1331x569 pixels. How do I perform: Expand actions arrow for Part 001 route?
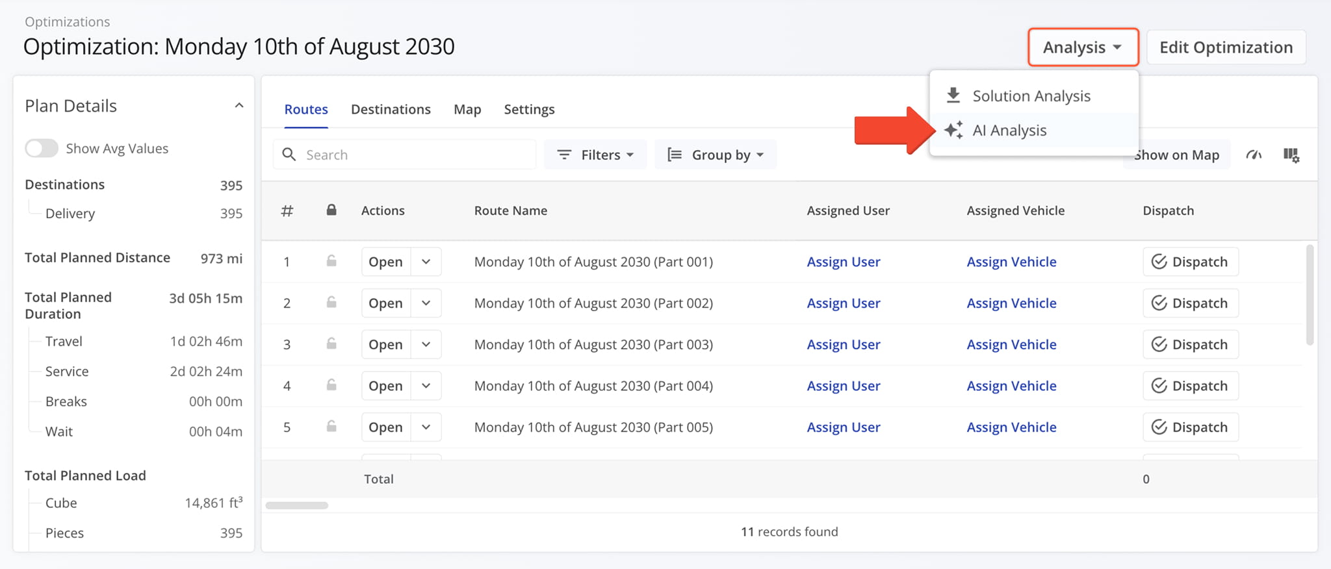click(x=426, y=262)
